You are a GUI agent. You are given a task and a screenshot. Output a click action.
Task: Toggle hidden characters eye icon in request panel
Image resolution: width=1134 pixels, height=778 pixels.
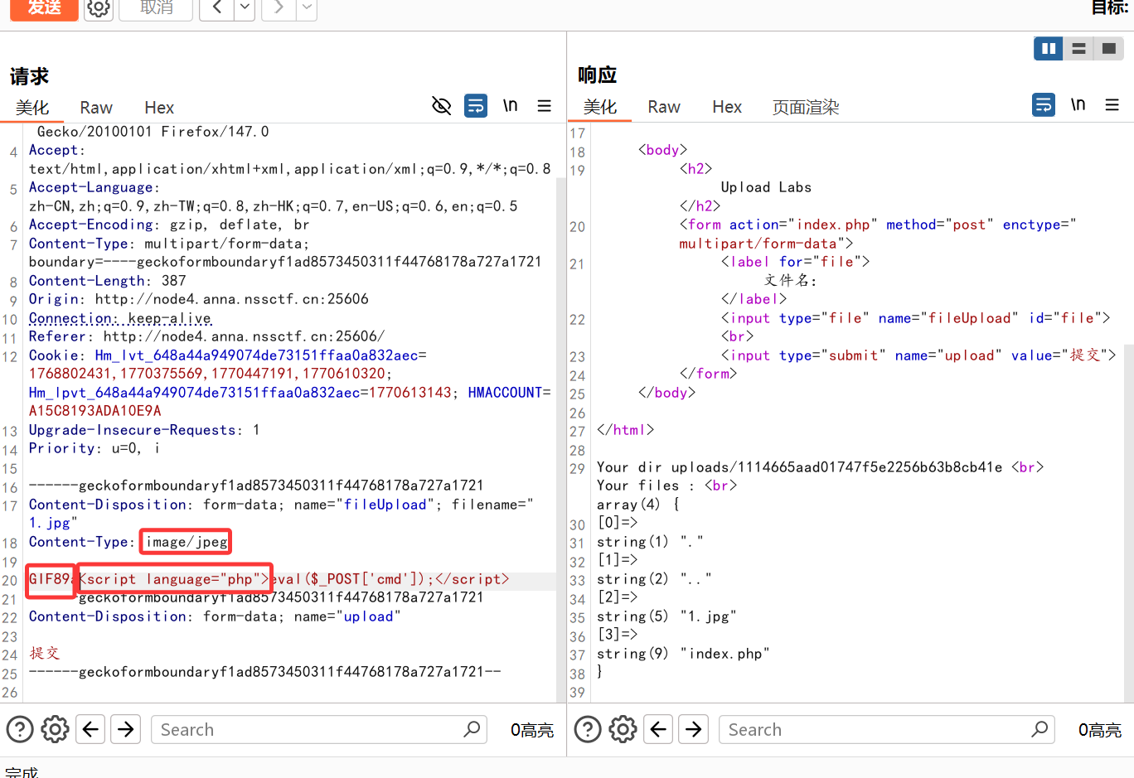(442, 105)
